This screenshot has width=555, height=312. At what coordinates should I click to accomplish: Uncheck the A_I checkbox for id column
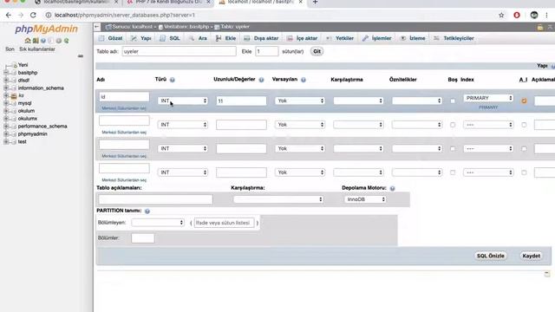524,101
